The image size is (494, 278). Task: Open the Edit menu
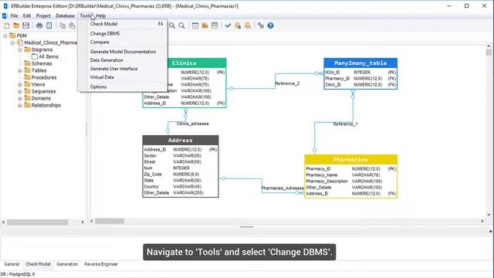coord(27,15)
